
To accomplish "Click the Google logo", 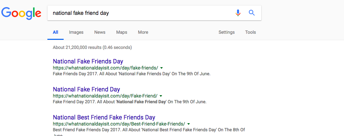I will pyautogui.click(x=21, y=13).
